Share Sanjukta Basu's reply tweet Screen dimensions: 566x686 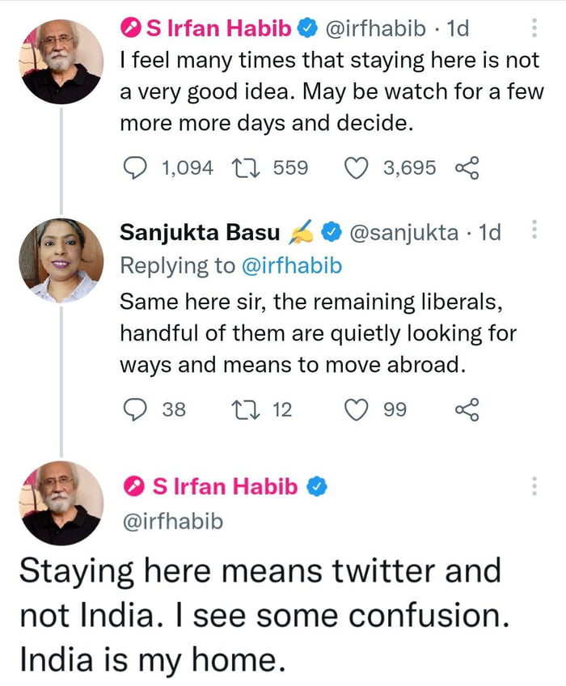(467, 410)
